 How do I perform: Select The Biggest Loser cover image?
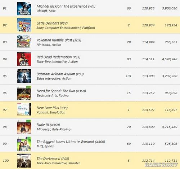pos(24,144)
